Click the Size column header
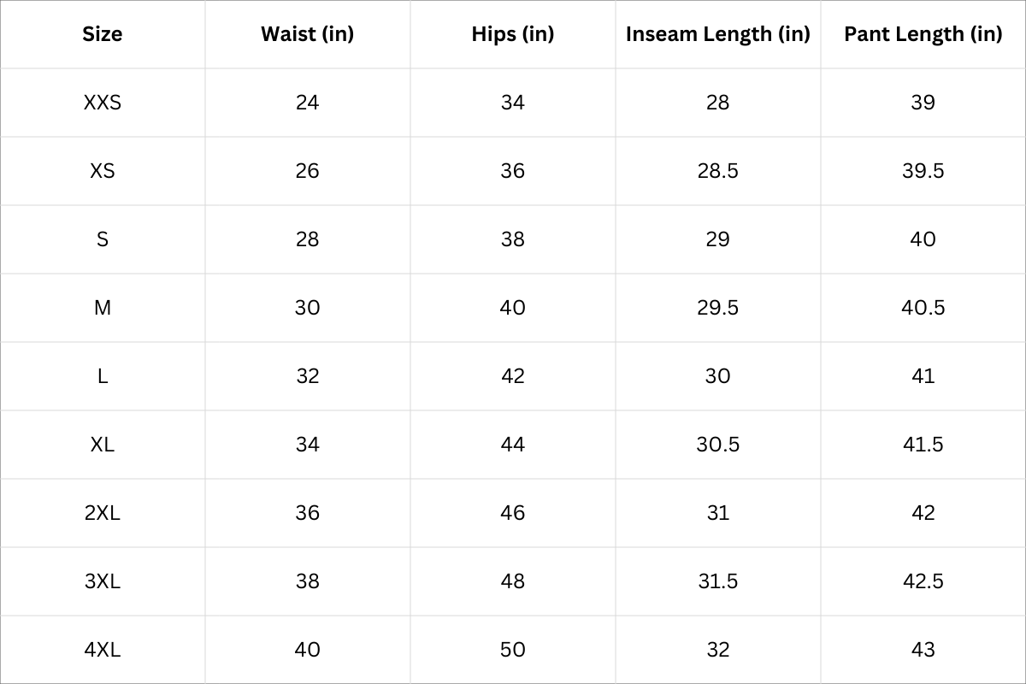1026x684 pixels. [x=103, y=34]
